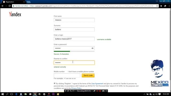
Task: Click the pencil icon in recording toolbar
Action: pyautogui.click(x=94, y=91)
